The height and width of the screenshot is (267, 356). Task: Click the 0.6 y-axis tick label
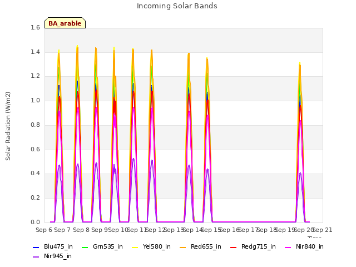pos(35,150)
